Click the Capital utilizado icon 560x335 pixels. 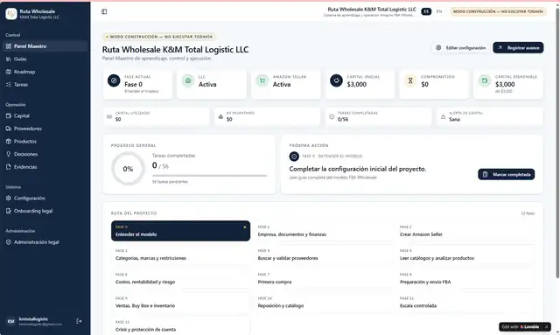coord(109,117)
